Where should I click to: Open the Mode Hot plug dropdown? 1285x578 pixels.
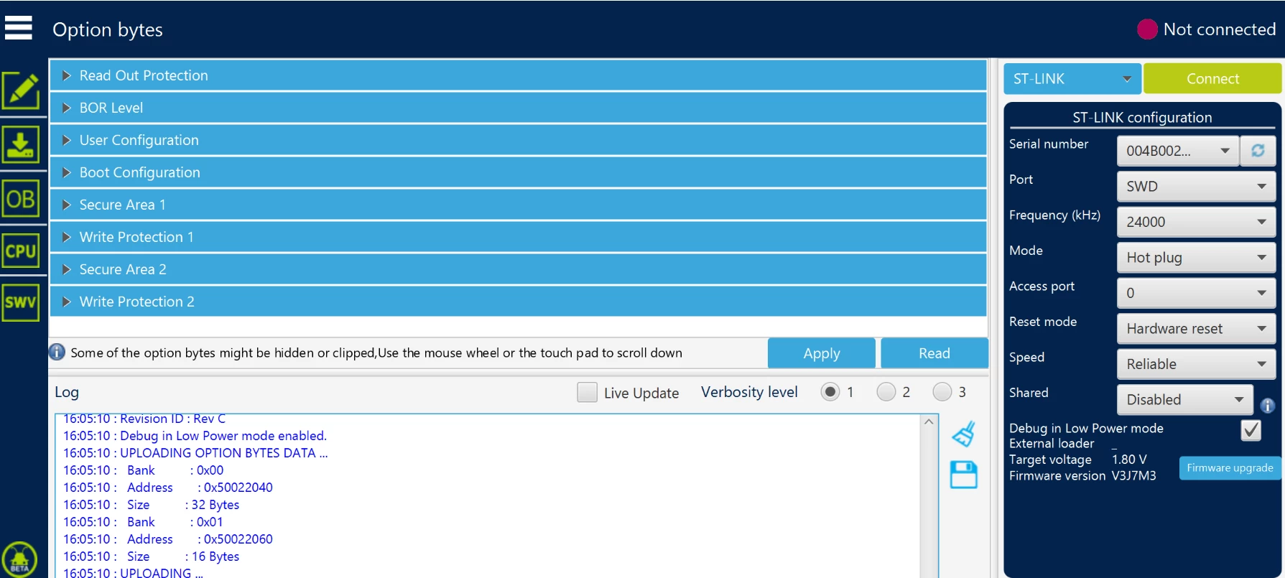tap(1196, 257)
